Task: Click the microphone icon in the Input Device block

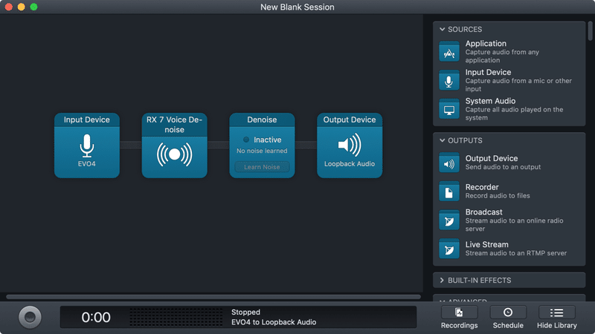Action: (87, 145)
